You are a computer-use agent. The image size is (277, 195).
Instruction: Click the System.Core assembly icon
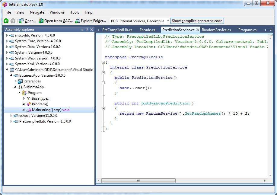[x=12, y=41]
